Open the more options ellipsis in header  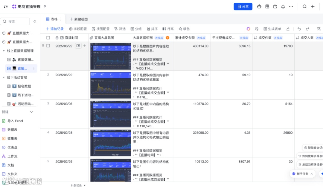[291, 7]
